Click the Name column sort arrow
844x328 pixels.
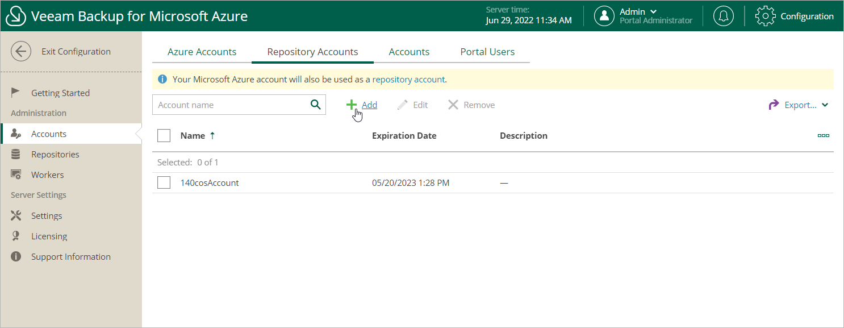[x=212, y=136]
